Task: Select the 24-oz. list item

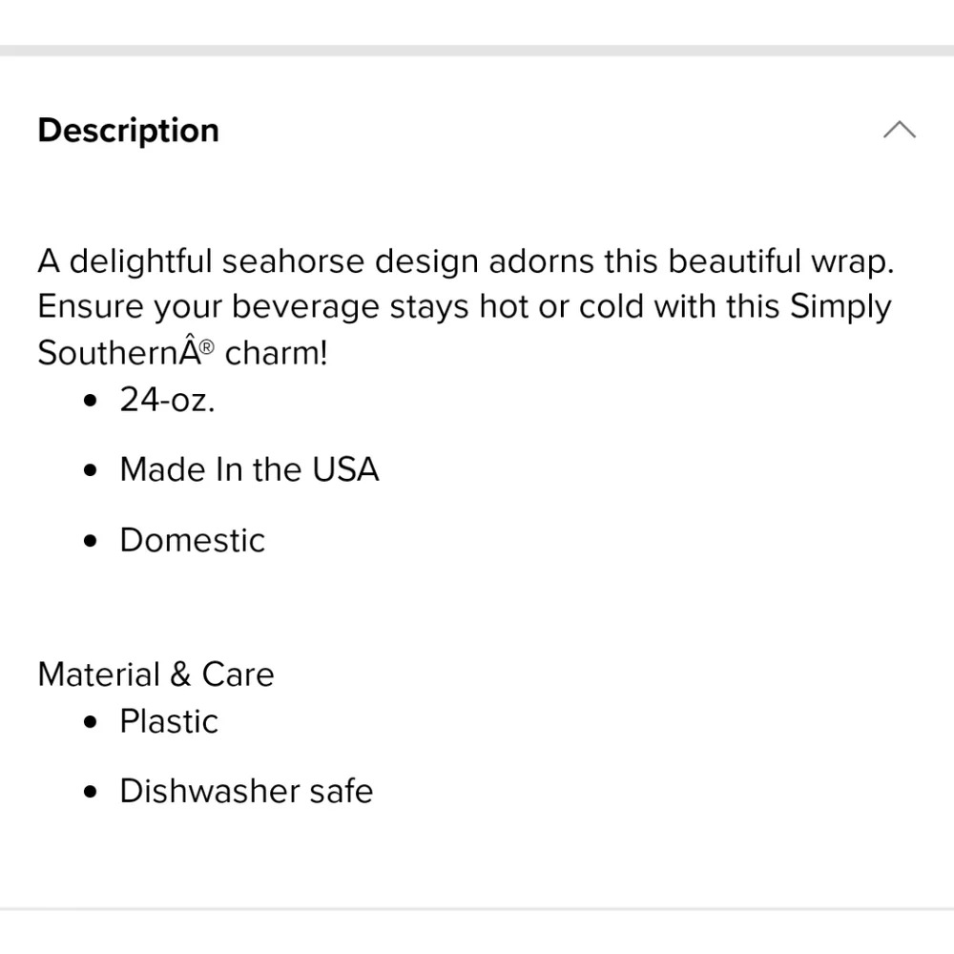Action: tap(168, 400)
